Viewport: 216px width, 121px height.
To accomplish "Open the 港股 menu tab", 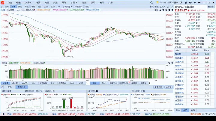I will pyautogui.click(x=38, y=3).
